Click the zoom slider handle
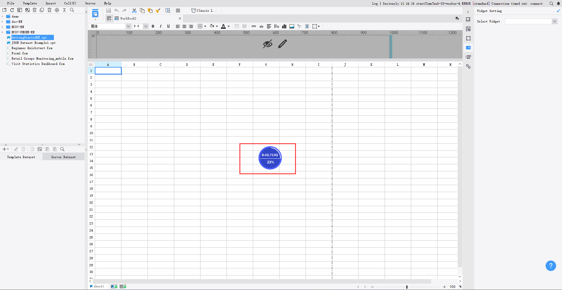 point(407,287)
